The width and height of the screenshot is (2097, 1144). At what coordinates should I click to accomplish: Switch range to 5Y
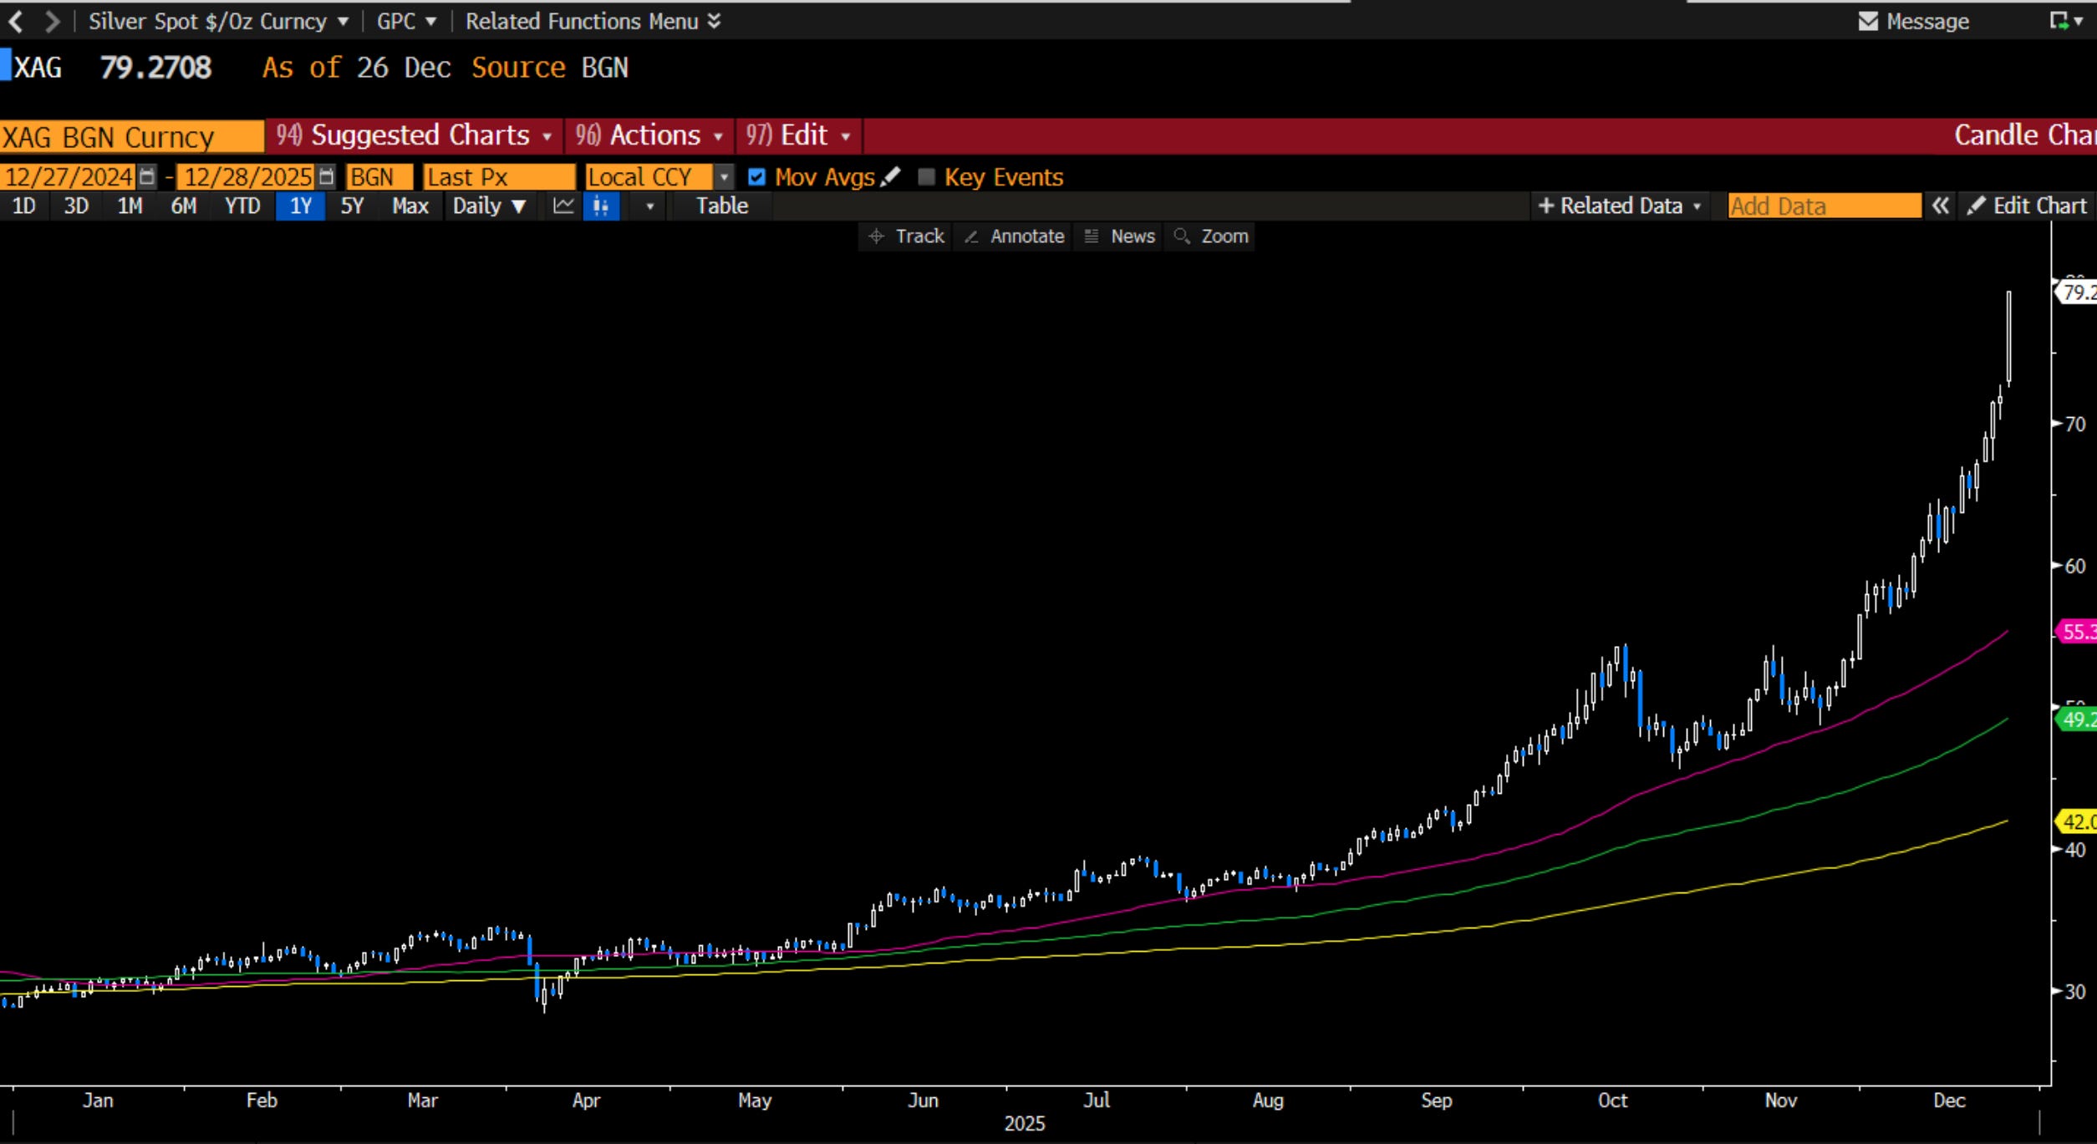[x=352, y=206]
